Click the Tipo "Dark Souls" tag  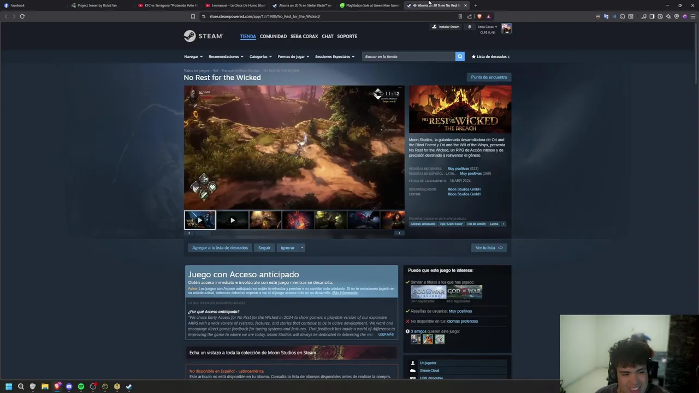pos(451,224)
